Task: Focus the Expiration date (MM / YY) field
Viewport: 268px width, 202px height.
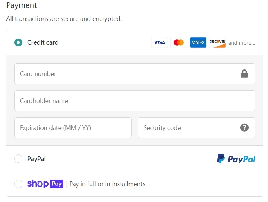Action: pos(73,127)
